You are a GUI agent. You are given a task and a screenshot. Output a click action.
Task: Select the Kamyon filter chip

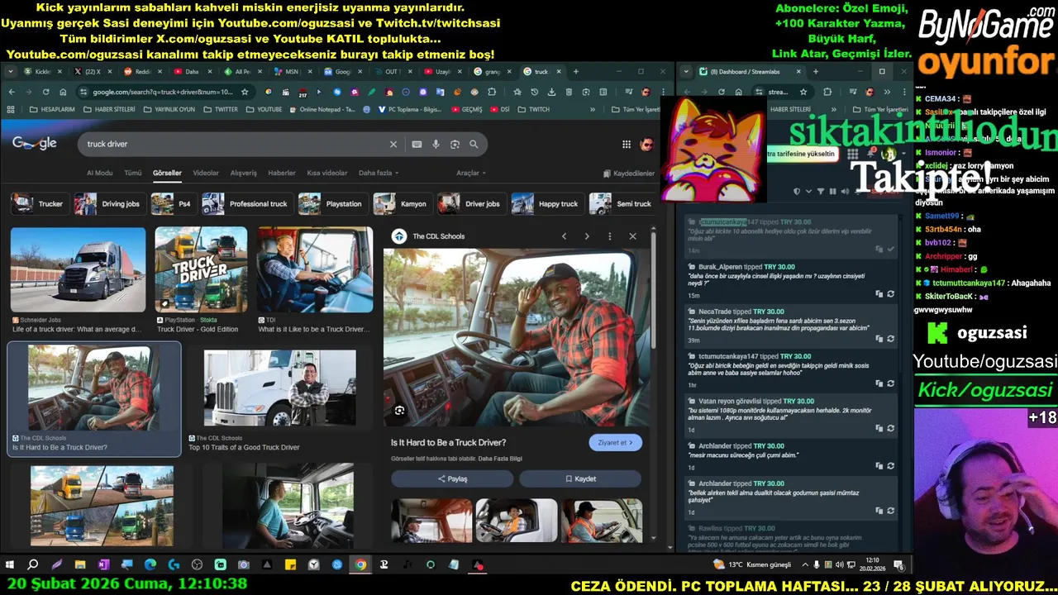click(x=402, y=203)
